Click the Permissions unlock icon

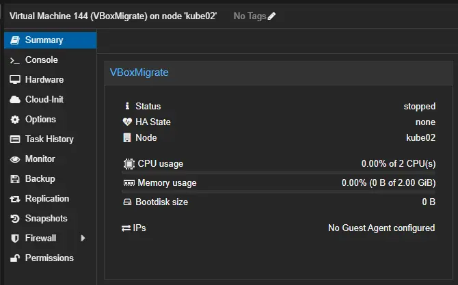[15, 258]
